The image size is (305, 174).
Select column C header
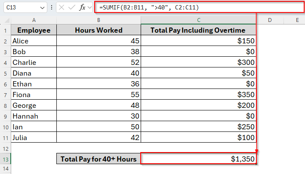[198, 20]
